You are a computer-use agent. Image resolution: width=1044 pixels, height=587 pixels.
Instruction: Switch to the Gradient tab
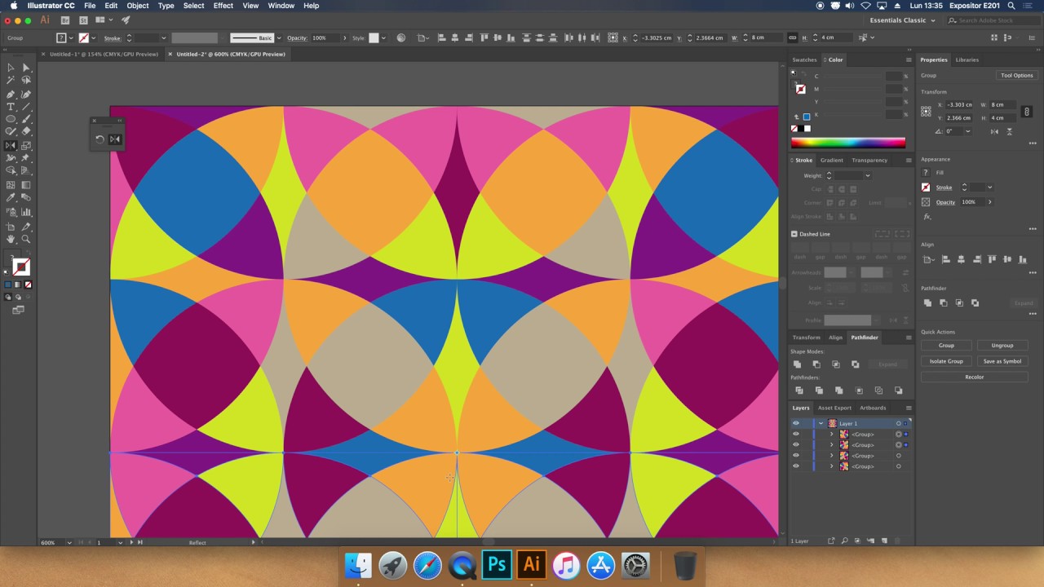[x=831, y=160]
